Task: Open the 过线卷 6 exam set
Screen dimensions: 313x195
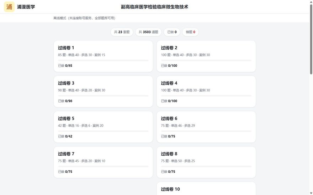Action: click(x=206, y=127)
